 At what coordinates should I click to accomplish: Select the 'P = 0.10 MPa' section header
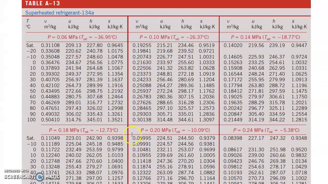[174, 37]
